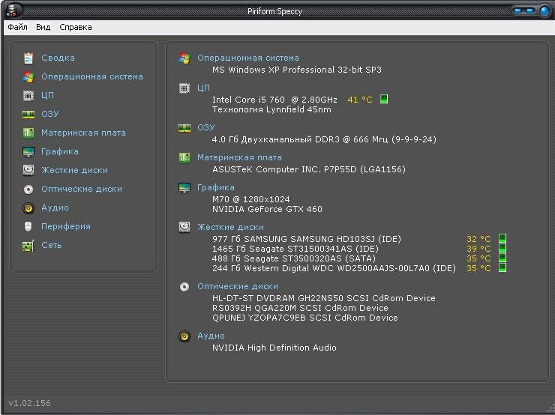This screenshot has width=555, height=415.
Task: Open Периферия section from sidebar
Action: point(66,226)
